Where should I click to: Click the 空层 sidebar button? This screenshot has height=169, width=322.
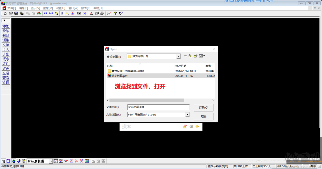click(6, 73)
